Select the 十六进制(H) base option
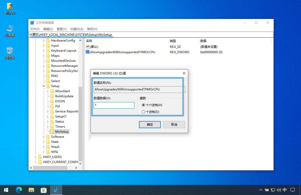 pos(144,105)
